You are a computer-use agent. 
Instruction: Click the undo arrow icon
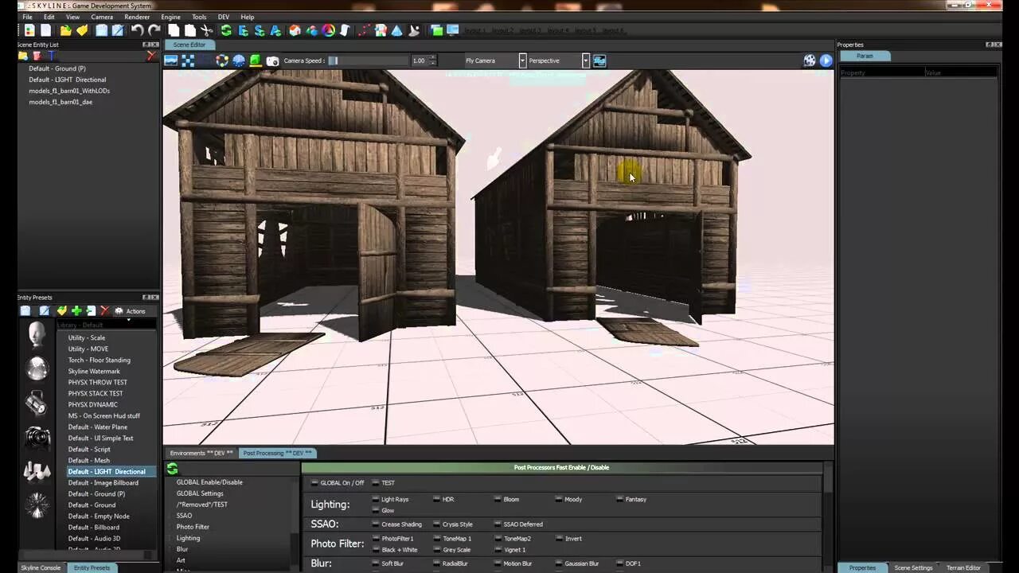[x=137, y=30]
